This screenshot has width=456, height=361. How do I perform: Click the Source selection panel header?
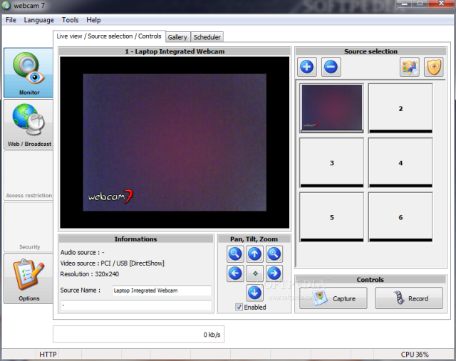370,51
